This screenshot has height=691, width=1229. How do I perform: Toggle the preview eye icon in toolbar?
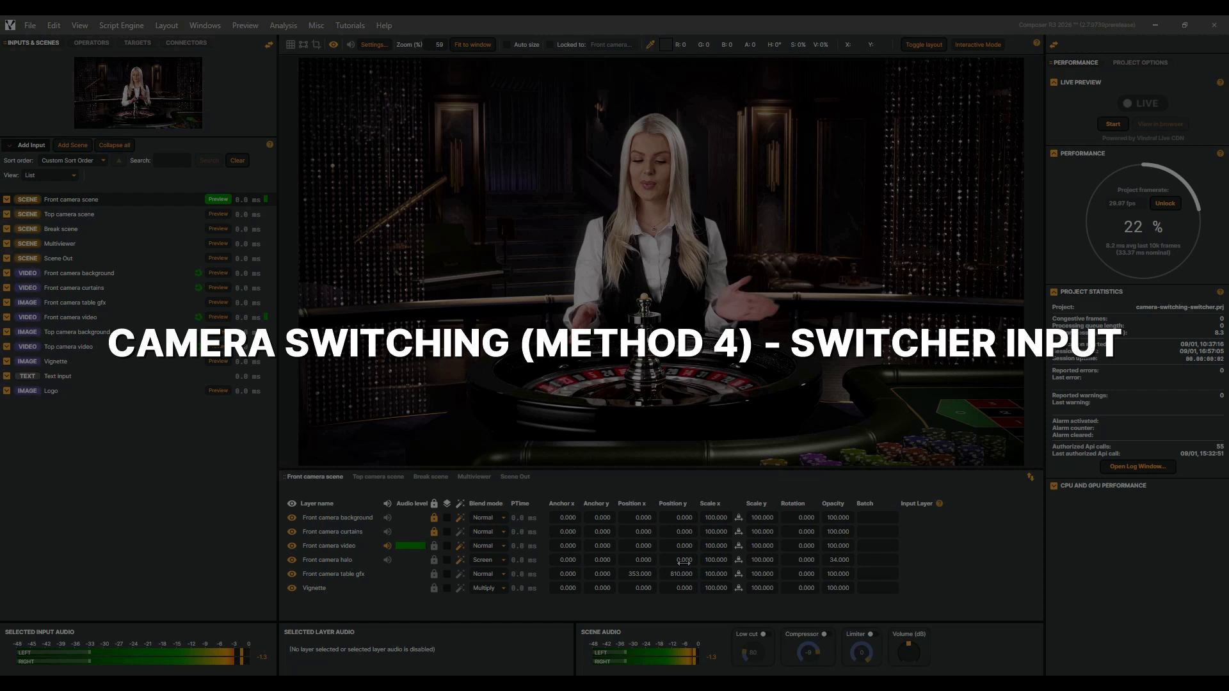(333, 45)
